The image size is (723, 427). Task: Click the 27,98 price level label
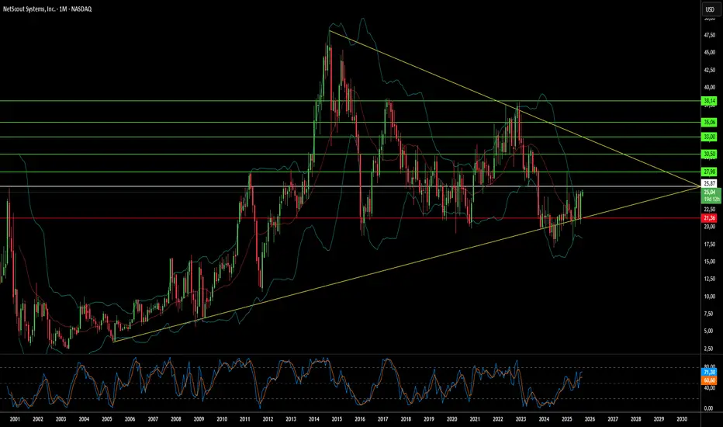pyautogui.click(x=710, y=172)
